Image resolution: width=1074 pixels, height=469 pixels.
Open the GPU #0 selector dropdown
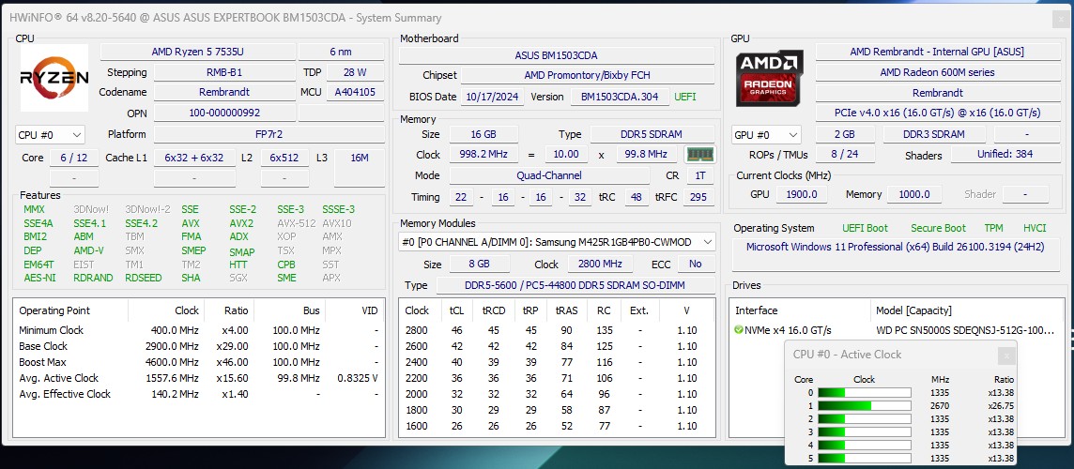tap(766, 135)
